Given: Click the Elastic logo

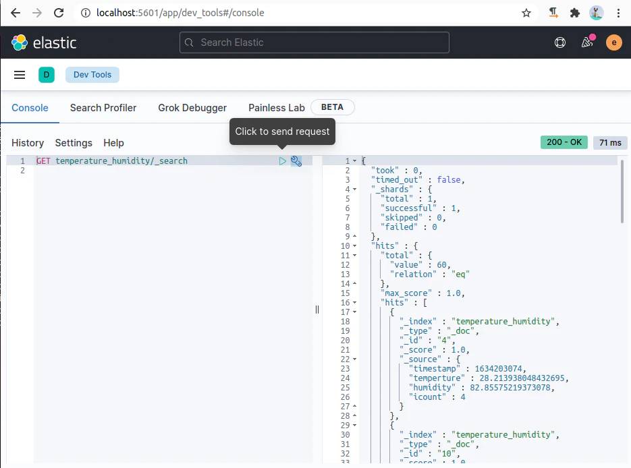Looking at the screenshot, I should (44, 42).
